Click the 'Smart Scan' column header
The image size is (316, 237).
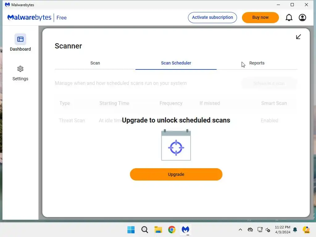pyautogui.click(x=274, y=103)
